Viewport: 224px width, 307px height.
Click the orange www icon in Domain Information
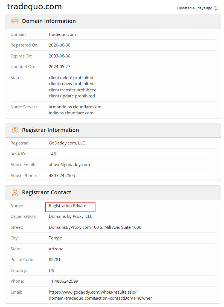[x=15, y=21]
